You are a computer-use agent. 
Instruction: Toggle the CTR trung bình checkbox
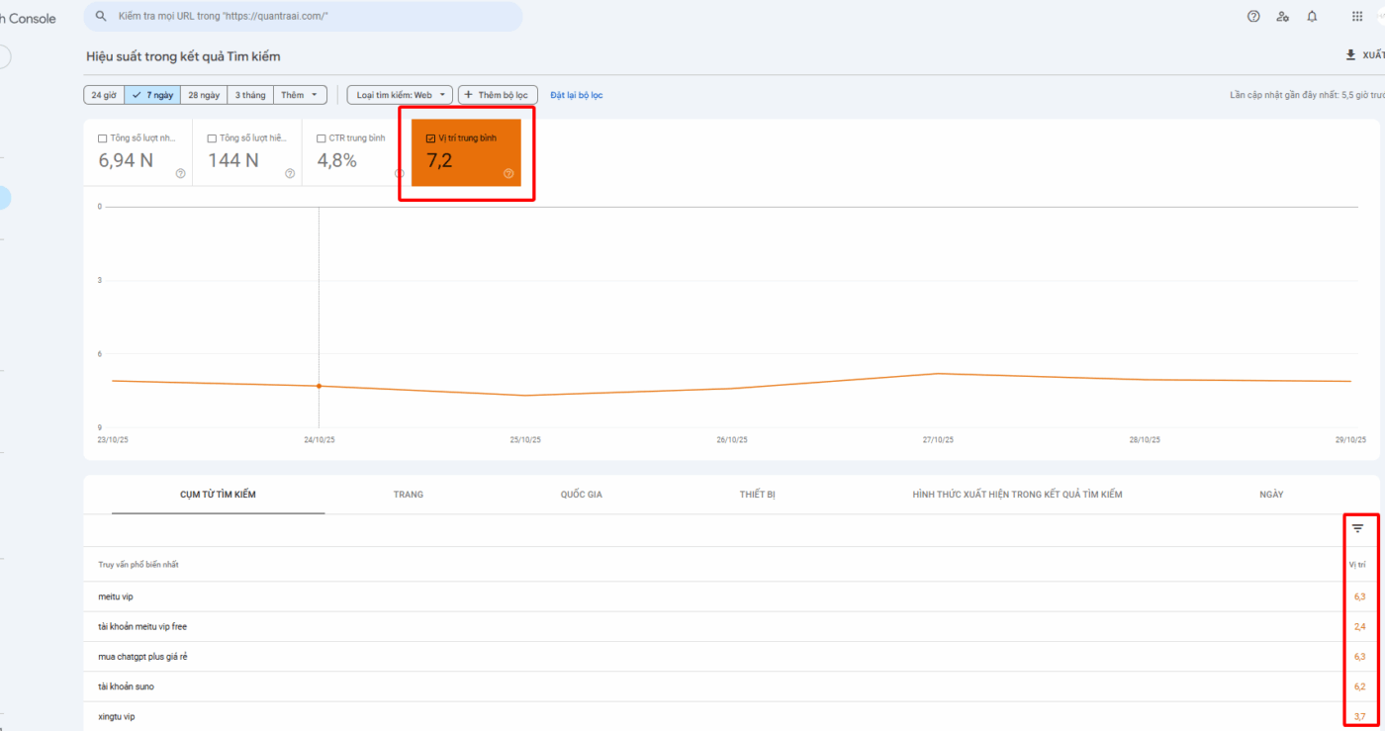[321, 138]
